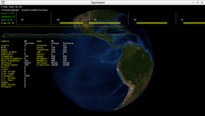Open the window menu icon in title bar
The image size is (205, 116).
(x=3, y=3)
